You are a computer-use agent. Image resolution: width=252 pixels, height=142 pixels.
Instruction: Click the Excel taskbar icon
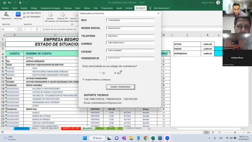[153, 138]
